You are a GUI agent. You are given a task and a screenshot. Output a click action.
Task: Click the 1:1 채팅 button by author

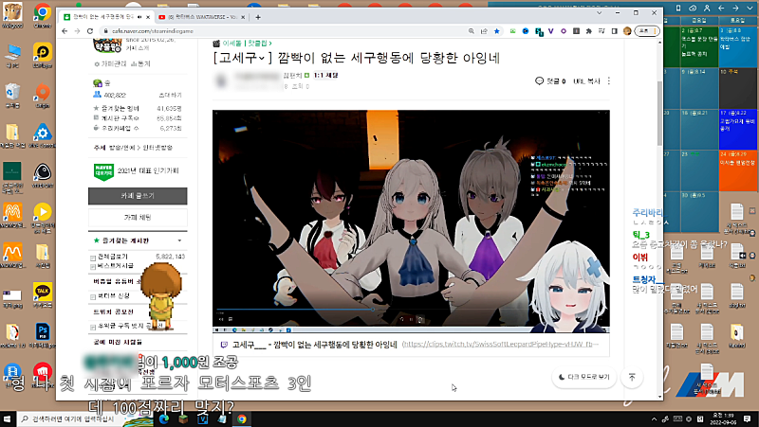[x=325, y=76]
